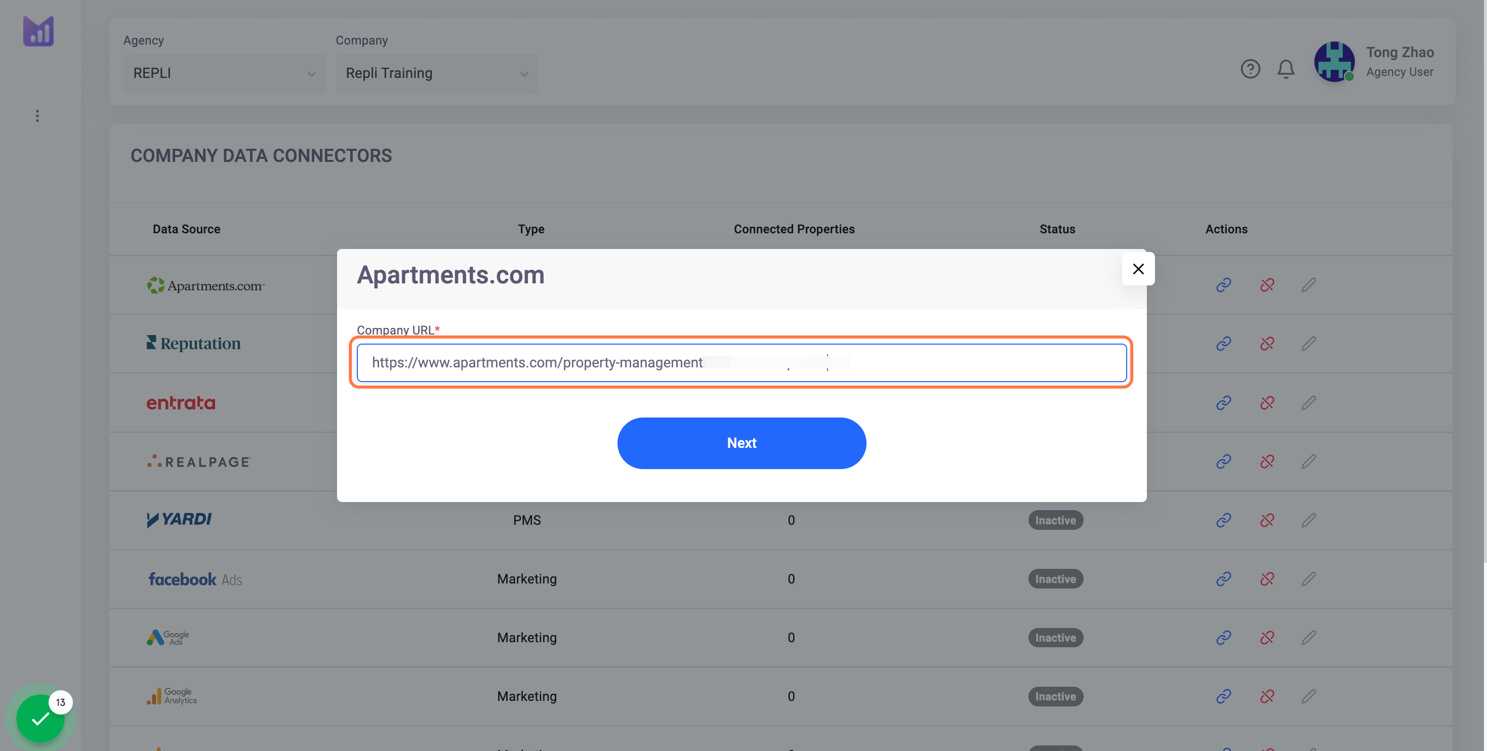Click the REALPAGE logo in the table

tap(198, 462)
